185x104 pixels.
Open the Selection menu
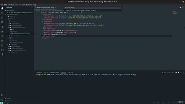(11, 5)
